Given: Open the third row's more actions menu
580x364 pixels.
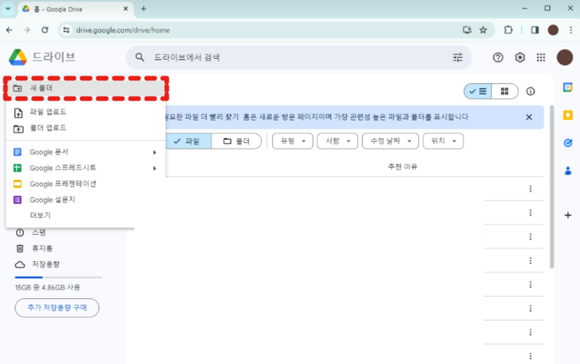Looking at the screenshot, I should coord(530,237).
